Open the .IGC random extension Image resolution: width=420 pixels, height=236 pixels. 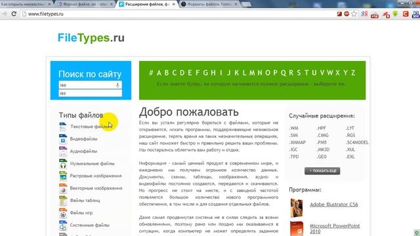pos(293,149)
